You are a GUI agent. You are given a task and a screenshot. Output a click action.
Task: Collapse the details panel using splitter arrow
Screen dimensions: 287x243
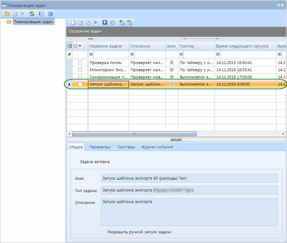(x=176, y=139)
